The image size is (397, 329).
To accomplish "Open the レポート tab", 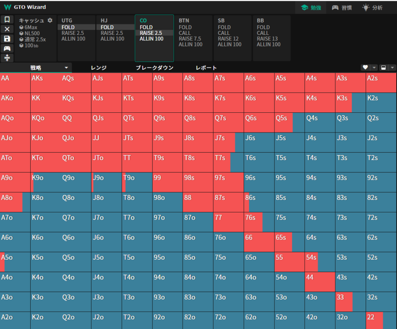I will [206, 68].
